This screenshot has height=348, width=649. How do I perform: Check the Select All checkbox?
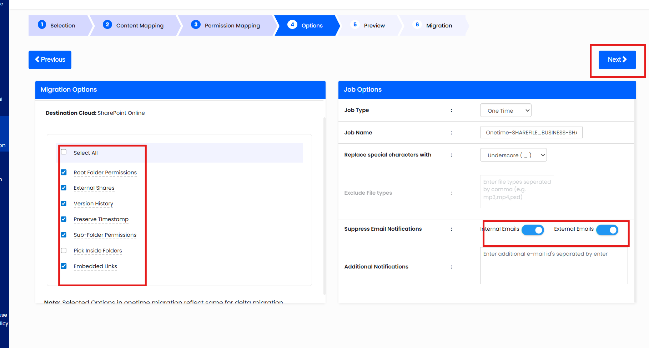point(64,152)
